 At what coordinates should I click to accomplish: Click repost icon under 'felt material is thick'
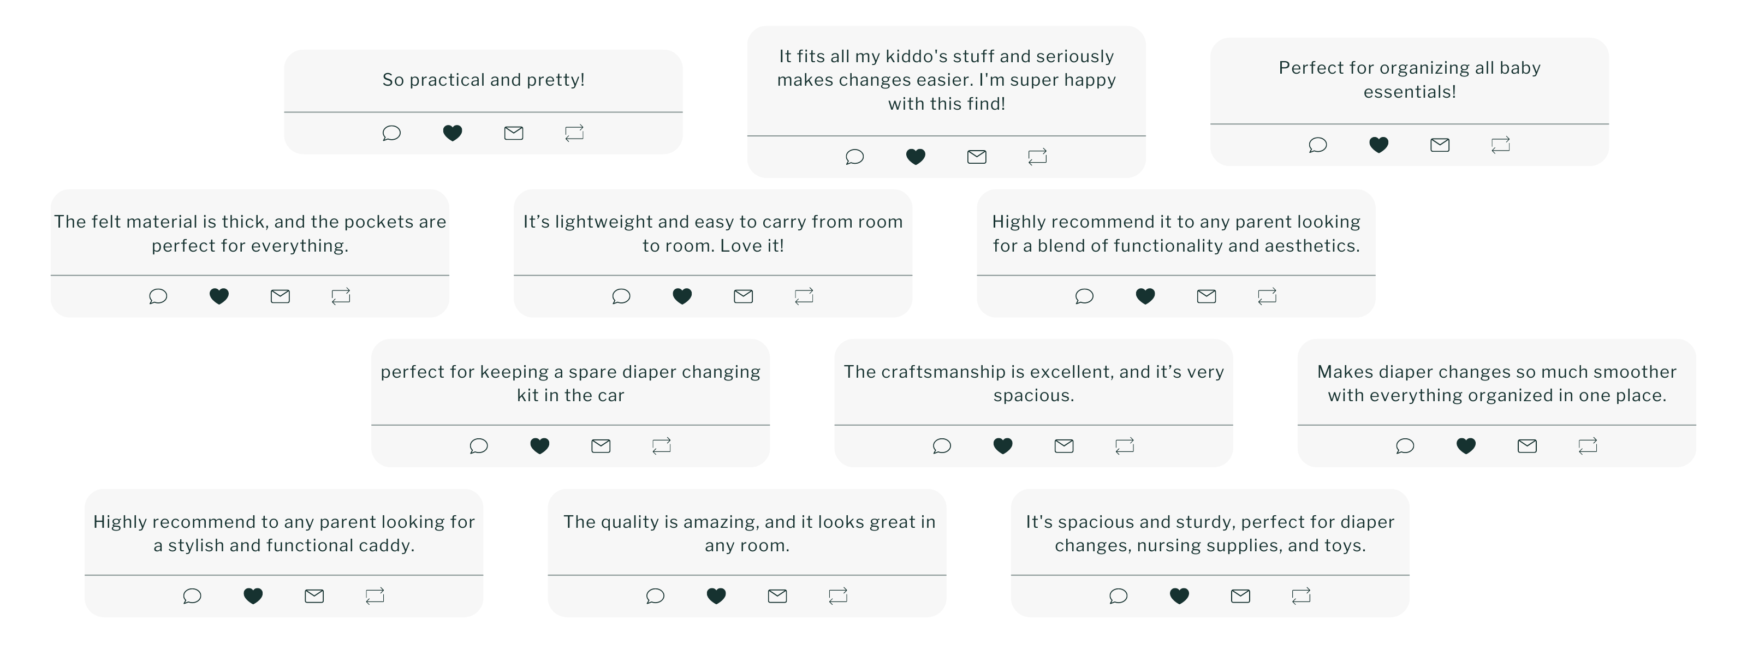(x=341, y=296)
